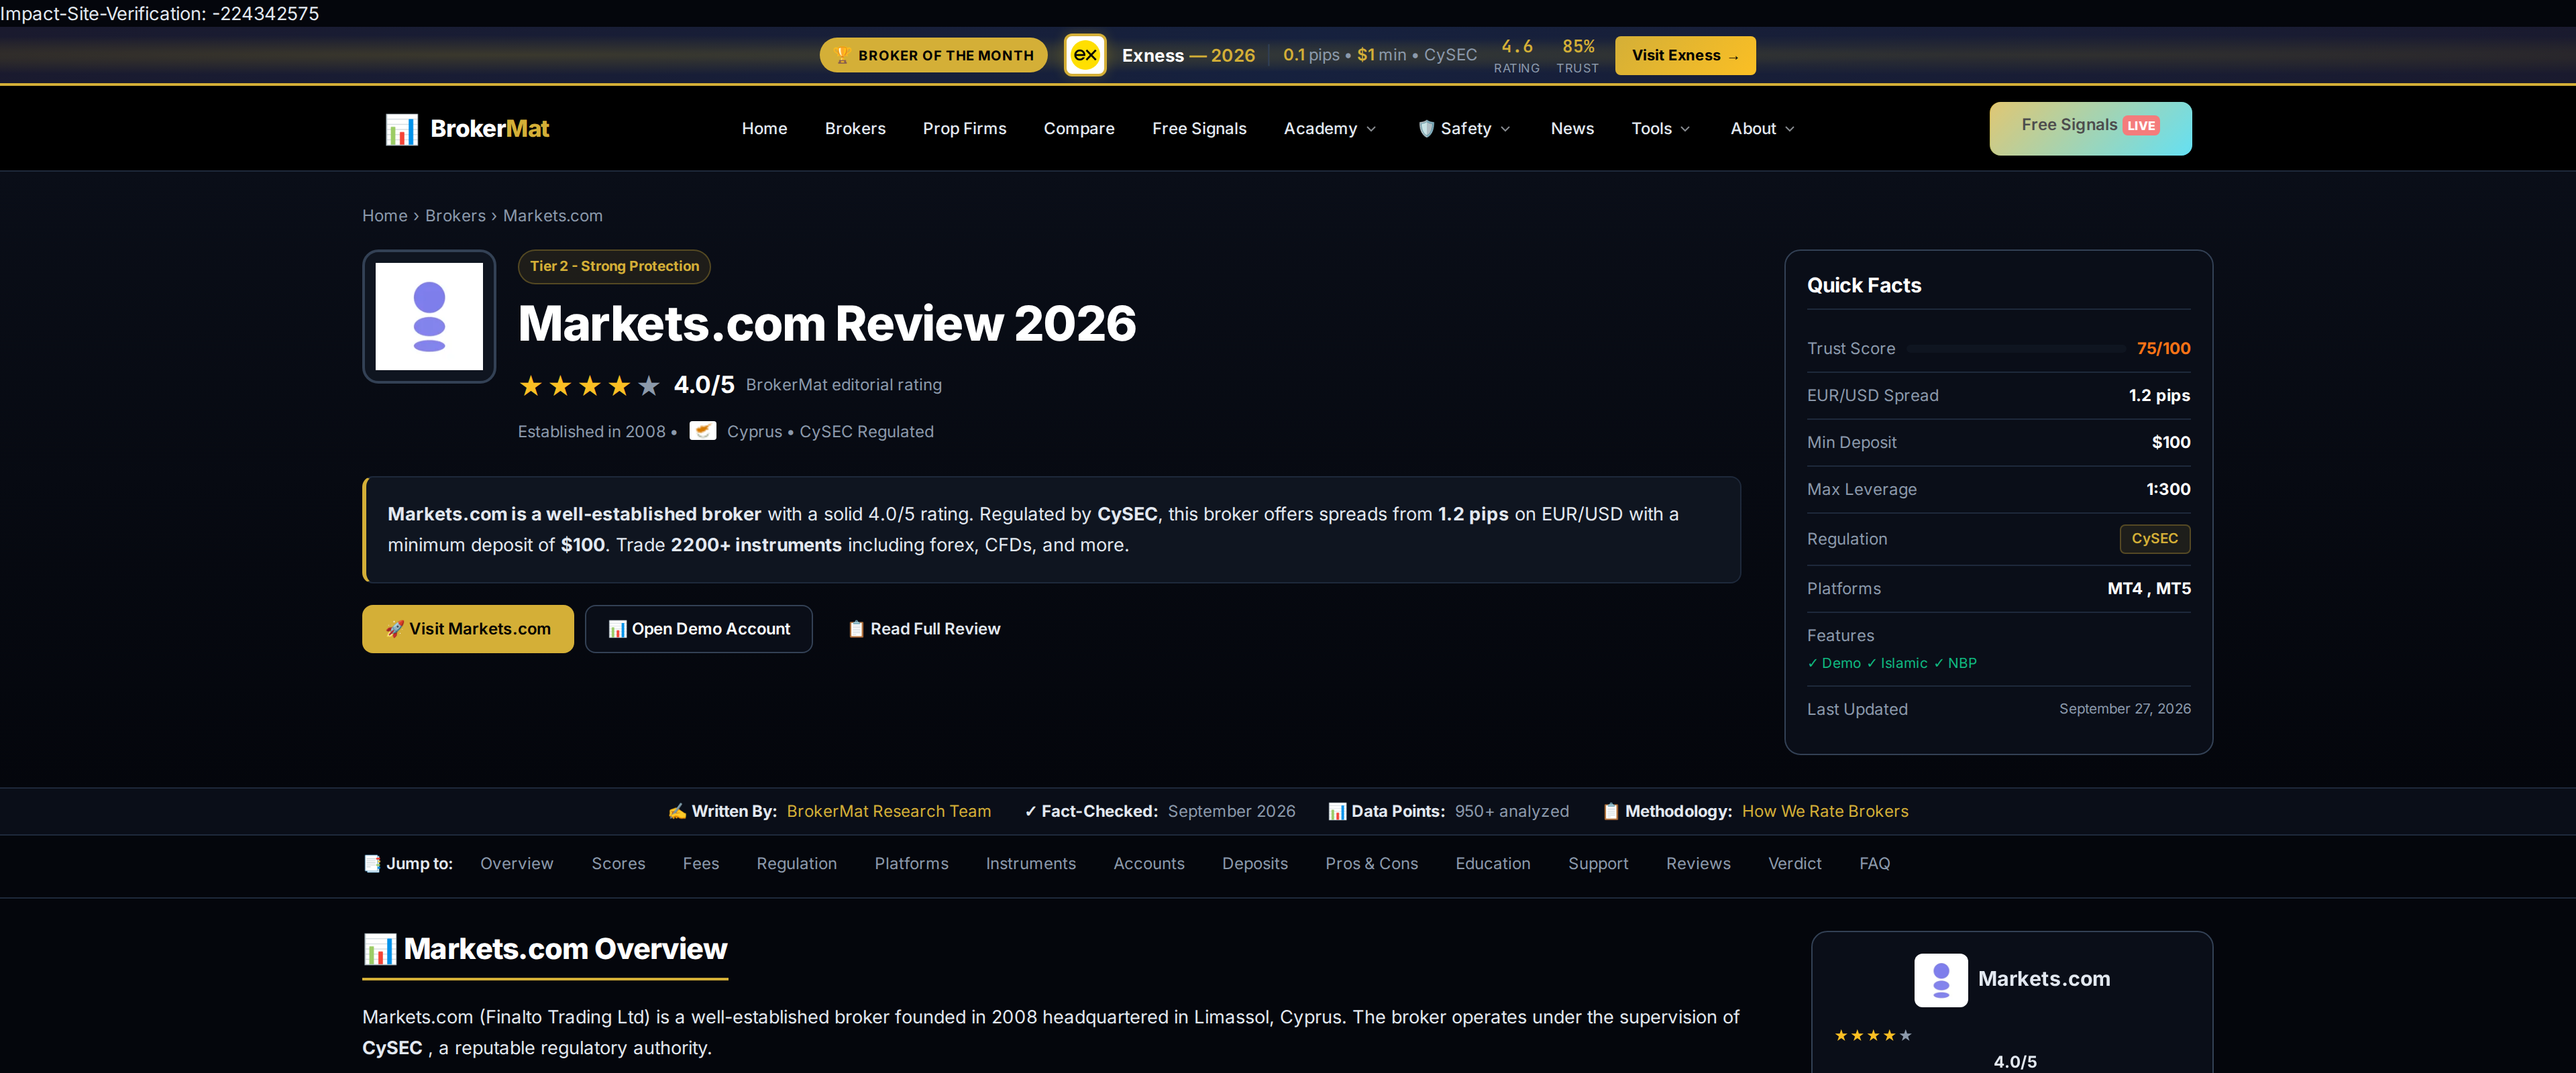Click the '75/100' trust score value
The image size is (2576, 1073).
pyautogui.click(x=2163, y=348)
